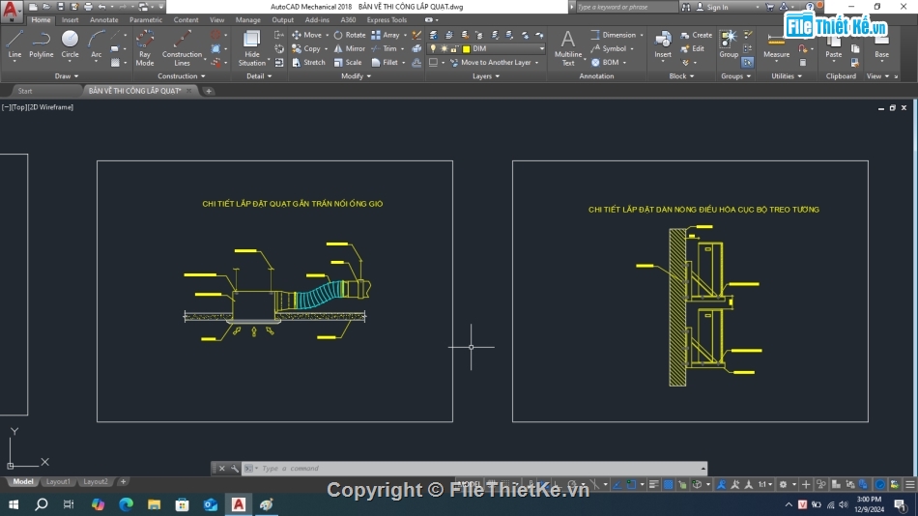Open the DIM layer dropdown list
Screen dimensions: 918x516
pos(541,48)
